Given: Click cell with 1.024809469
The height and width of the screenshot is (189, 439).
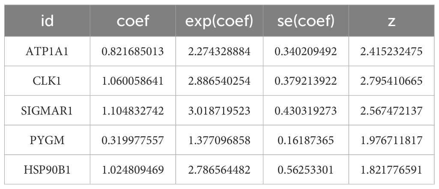Looking at the screenshot, I should coord(132,169).
